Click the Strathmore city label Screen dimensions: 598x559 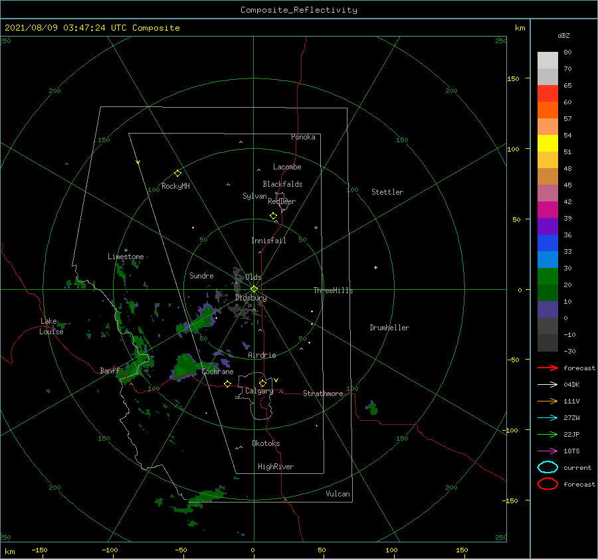coord(323,393)
